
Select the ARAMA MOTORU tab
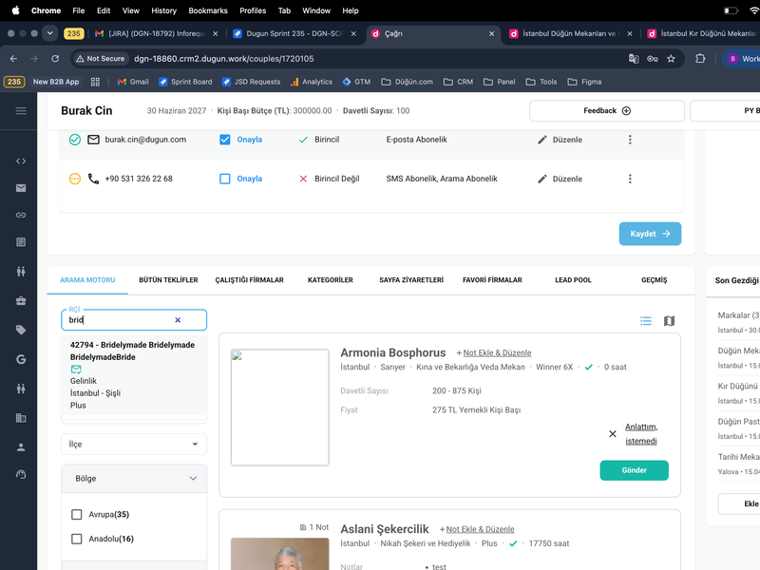[87, 280]
